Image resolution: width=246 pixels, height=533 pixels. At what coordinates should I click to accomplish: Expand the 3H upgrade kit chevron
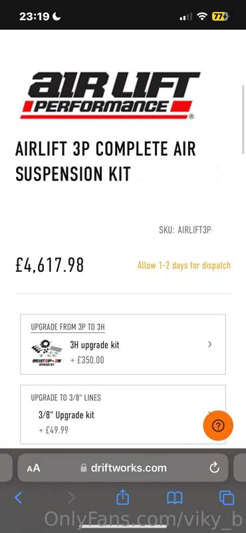[209, 344]
